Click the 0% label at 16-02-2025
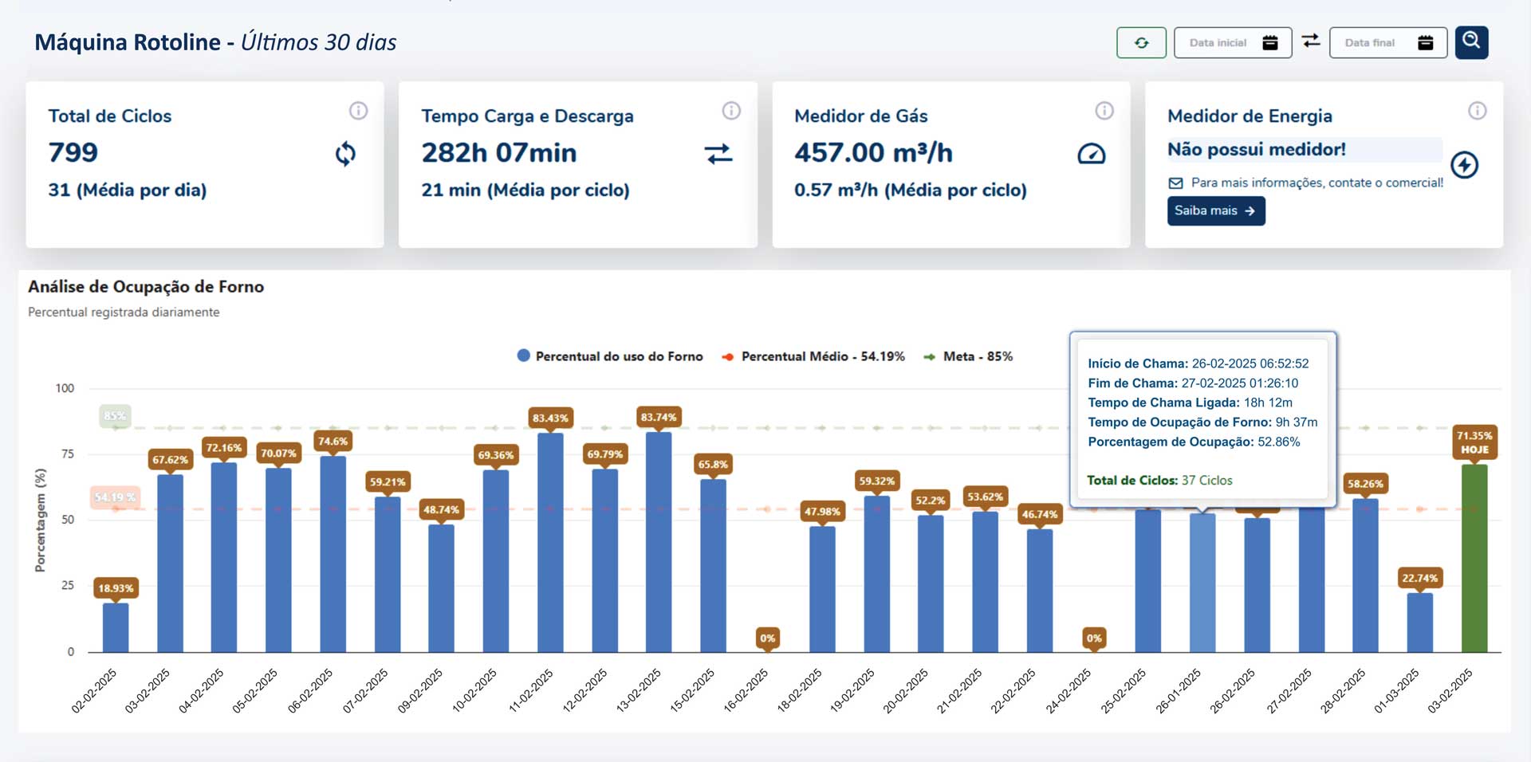1531x762 pixels. [x=767, y=638]
